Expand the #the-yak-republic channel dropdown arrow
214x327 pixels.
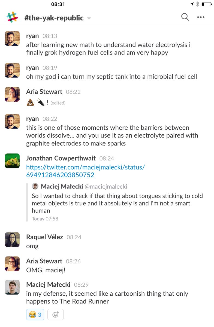coord(89,19)
